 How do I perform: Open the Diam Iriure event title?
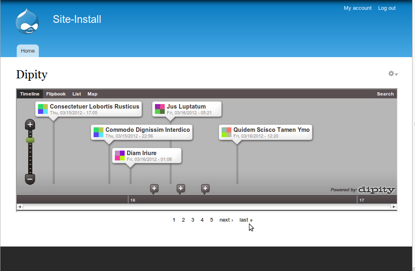(x=141, y=153)
